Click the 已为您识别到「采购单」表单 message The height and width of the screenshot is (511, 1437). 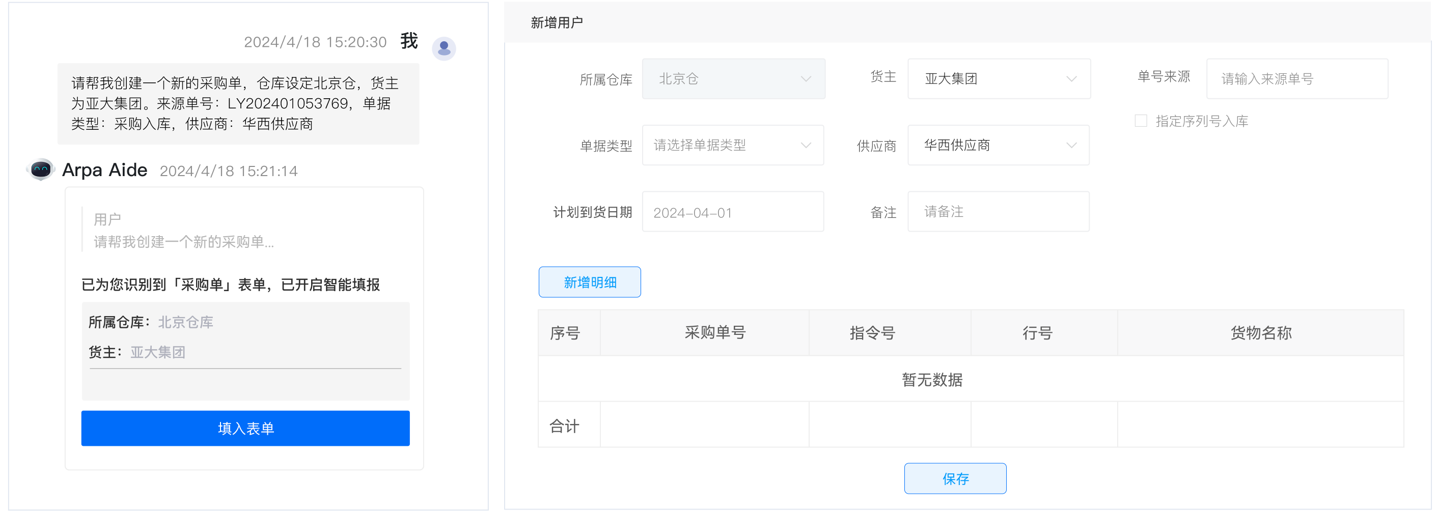(230, 285)
